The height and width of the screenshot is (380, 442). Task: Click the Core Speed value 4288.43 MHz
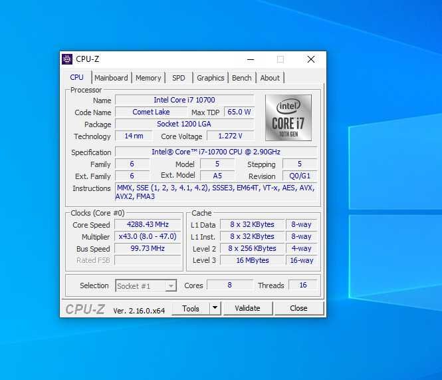tap(148, 224)
